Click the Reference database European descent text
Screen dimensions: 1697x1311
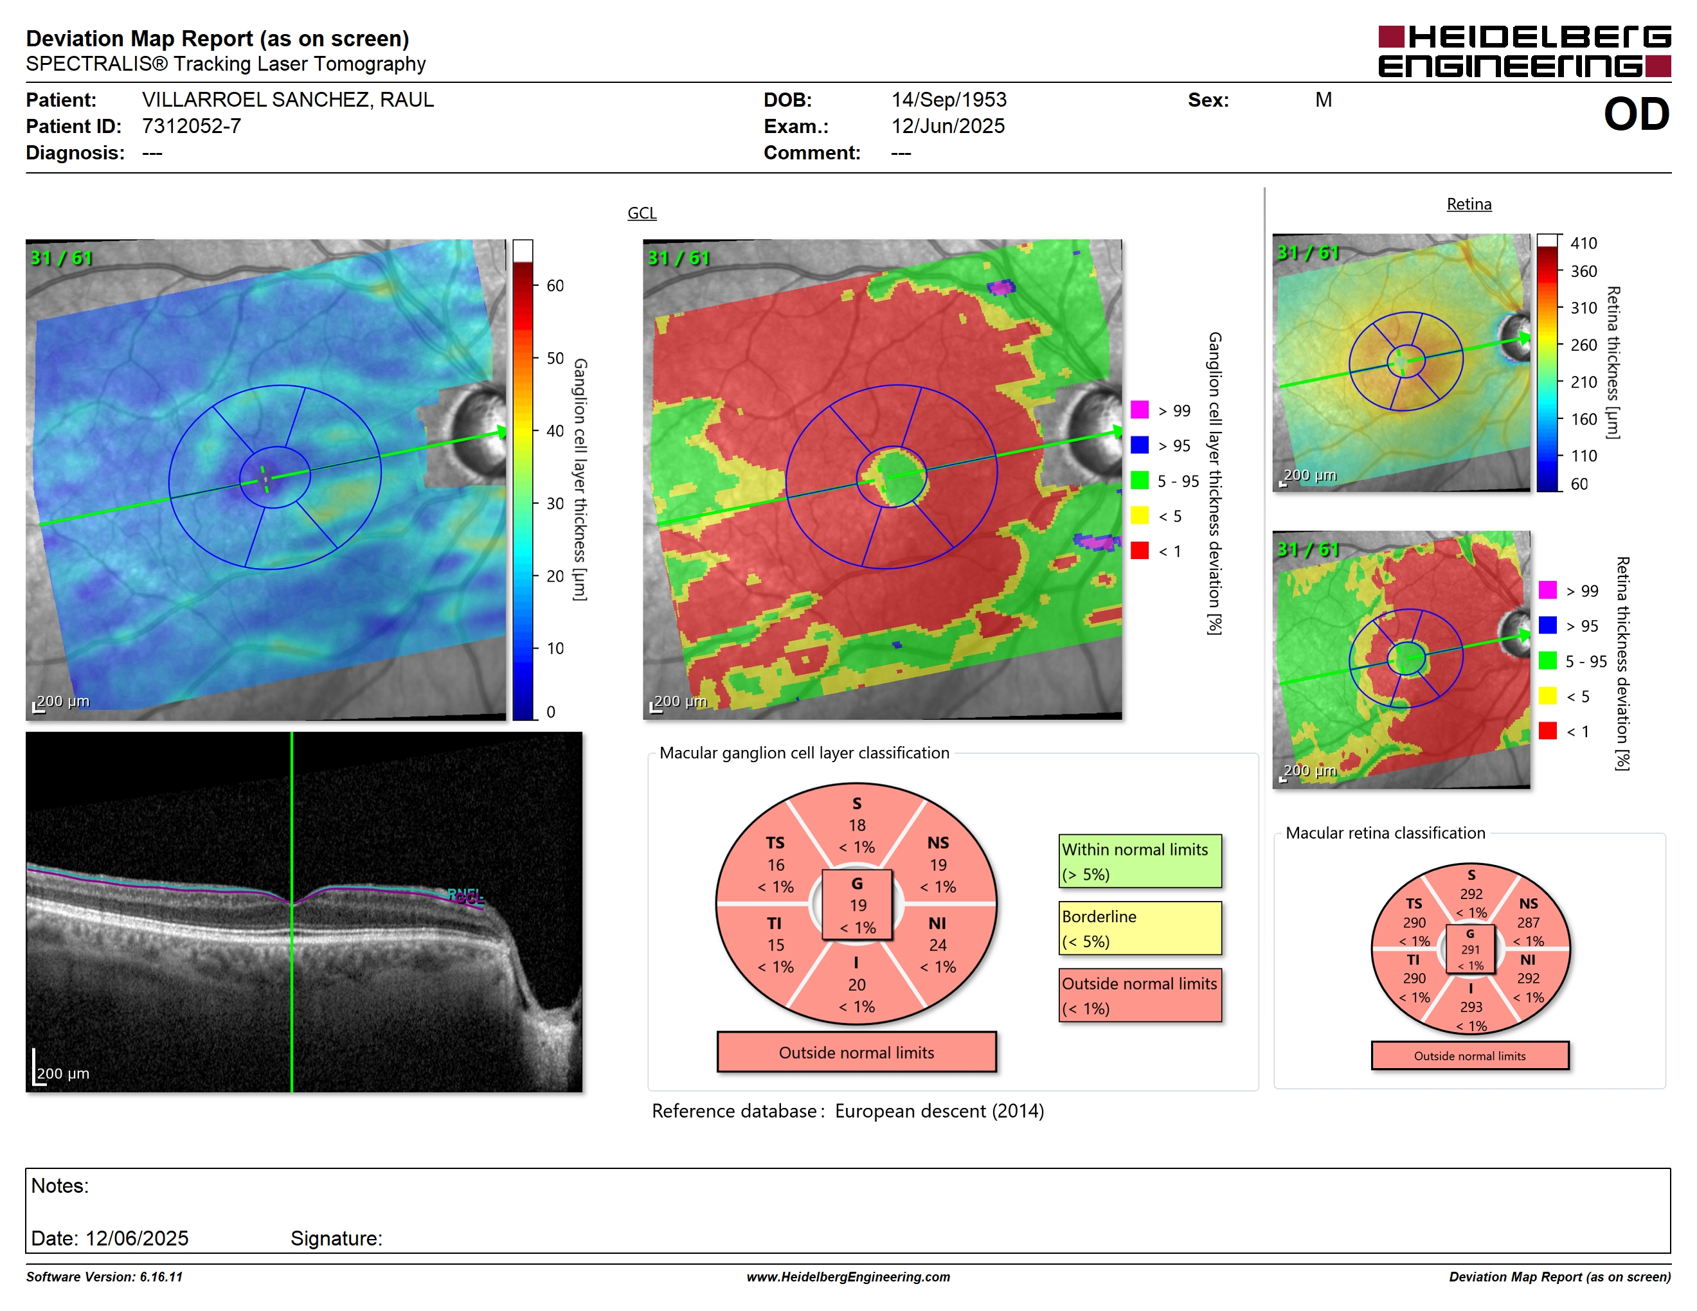click(848, 1110)
